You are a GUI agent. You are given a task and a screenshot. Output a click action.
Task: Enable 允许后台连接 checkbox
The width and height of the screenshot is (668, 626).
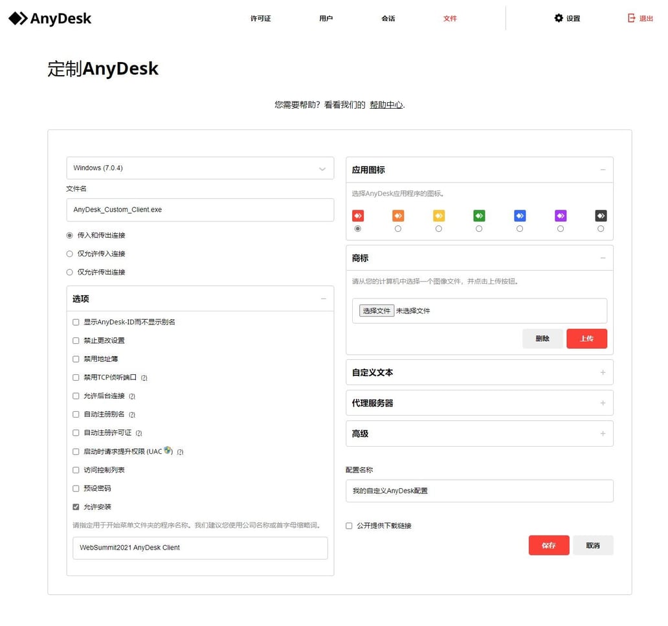tap(76, 396)
